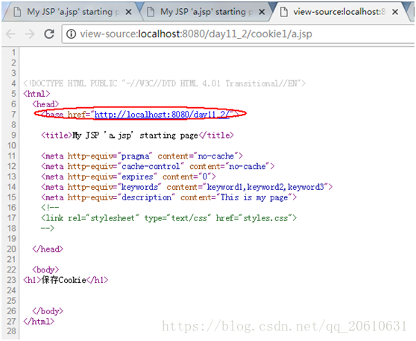This screenshot has height=341, width=416.
Task: Click the closing </head> tag
Action: [x=48, y=249]
